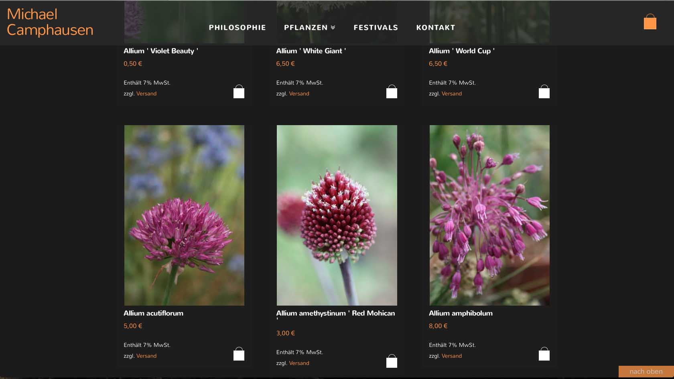Open the Philosophie menu item
The width and height of the screenshot is (674, 379).
237,28
